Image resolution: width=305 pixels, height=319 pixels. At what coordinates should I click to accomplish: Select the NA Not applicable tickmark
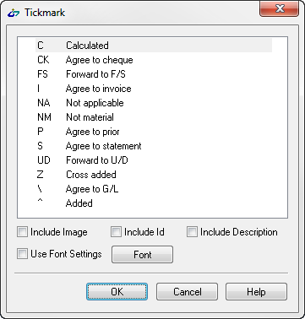pos(154,103)
